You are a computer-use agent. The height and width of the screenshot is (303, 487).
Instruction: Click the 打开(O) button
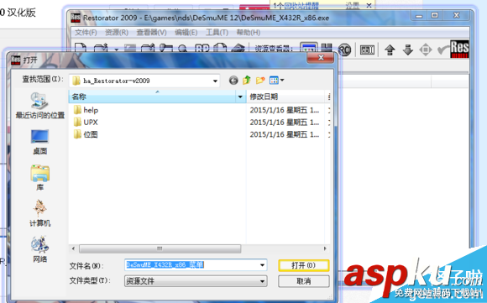304,265
